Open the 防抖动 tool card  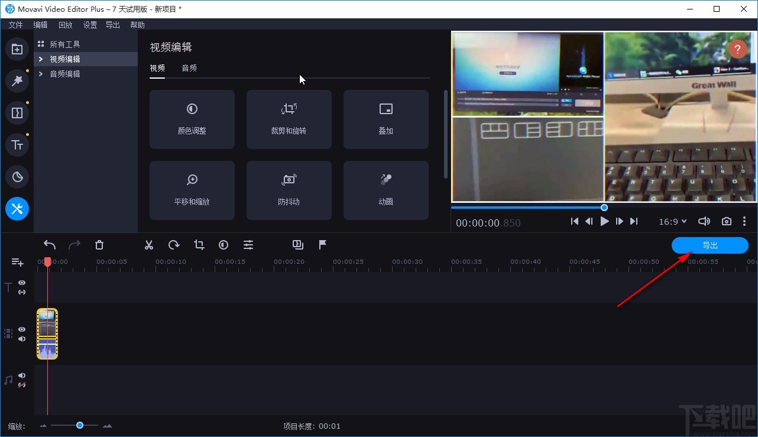coord(289,190)
